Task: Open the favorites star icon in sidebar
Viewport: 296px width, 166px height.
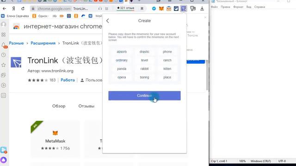Action: point(3,65)
